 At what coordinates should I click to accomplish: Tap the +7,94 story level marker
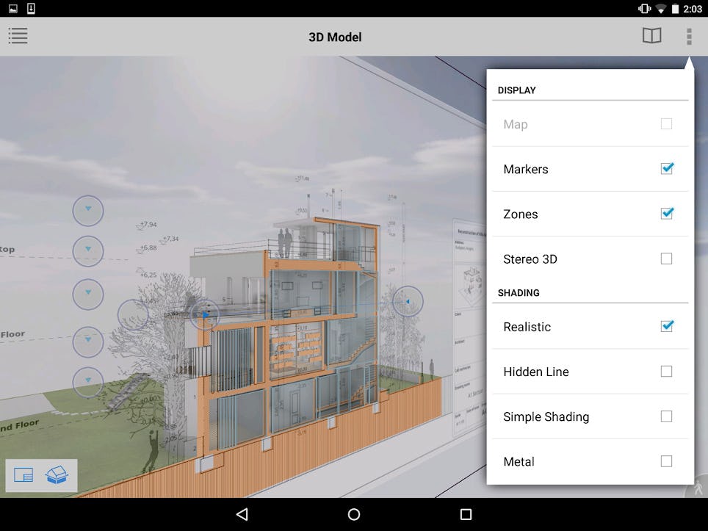click(x=147, y=225)
